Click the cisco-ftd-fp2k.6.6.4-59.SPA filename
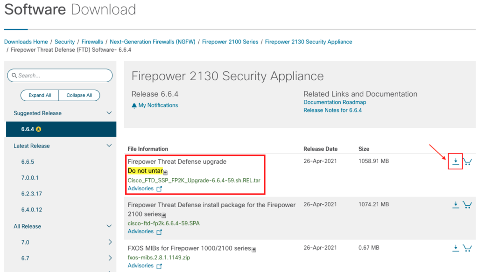This screenshot has width=478, height=272. [164, 223]
